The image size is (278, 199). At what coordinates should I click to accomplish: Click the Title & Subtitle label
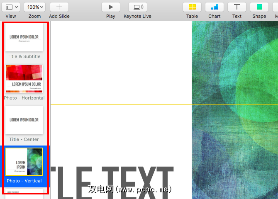coord(24,56)
